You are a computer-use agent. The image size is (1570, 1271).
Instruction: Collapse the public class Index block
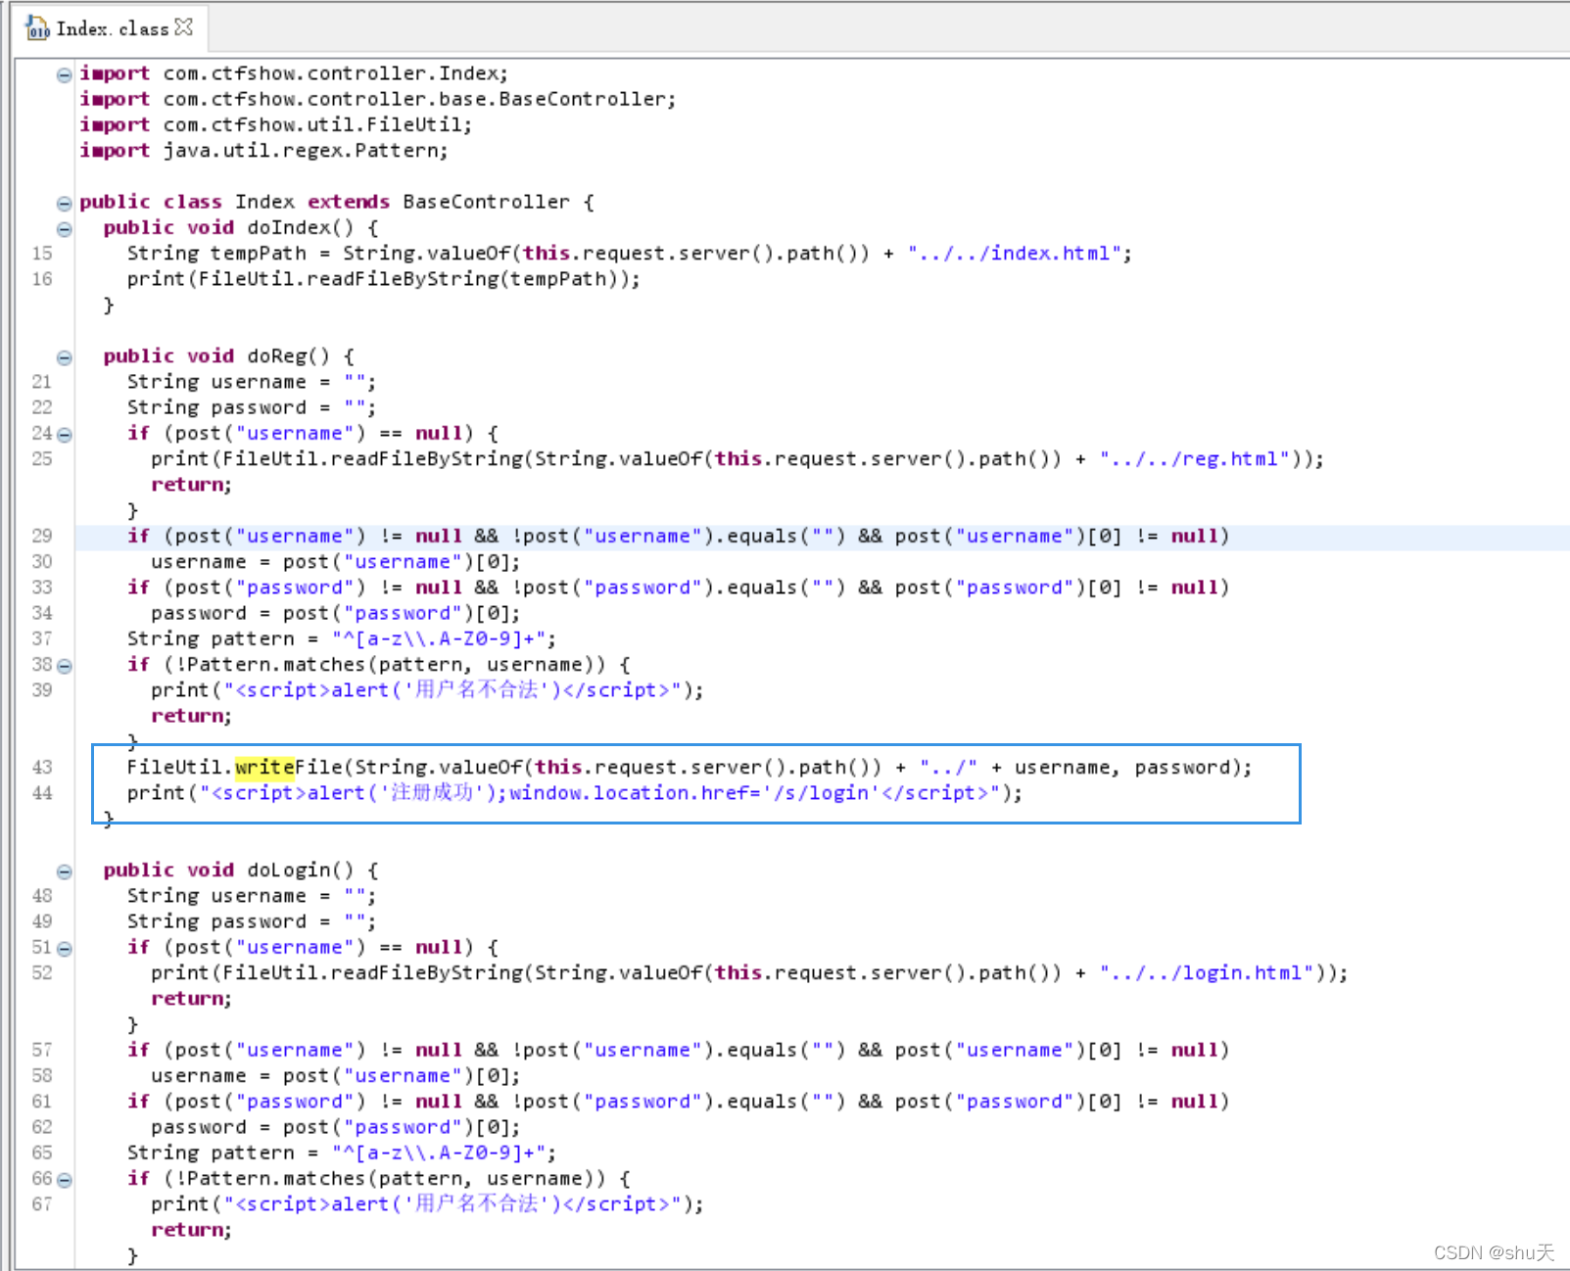(64, 204)
